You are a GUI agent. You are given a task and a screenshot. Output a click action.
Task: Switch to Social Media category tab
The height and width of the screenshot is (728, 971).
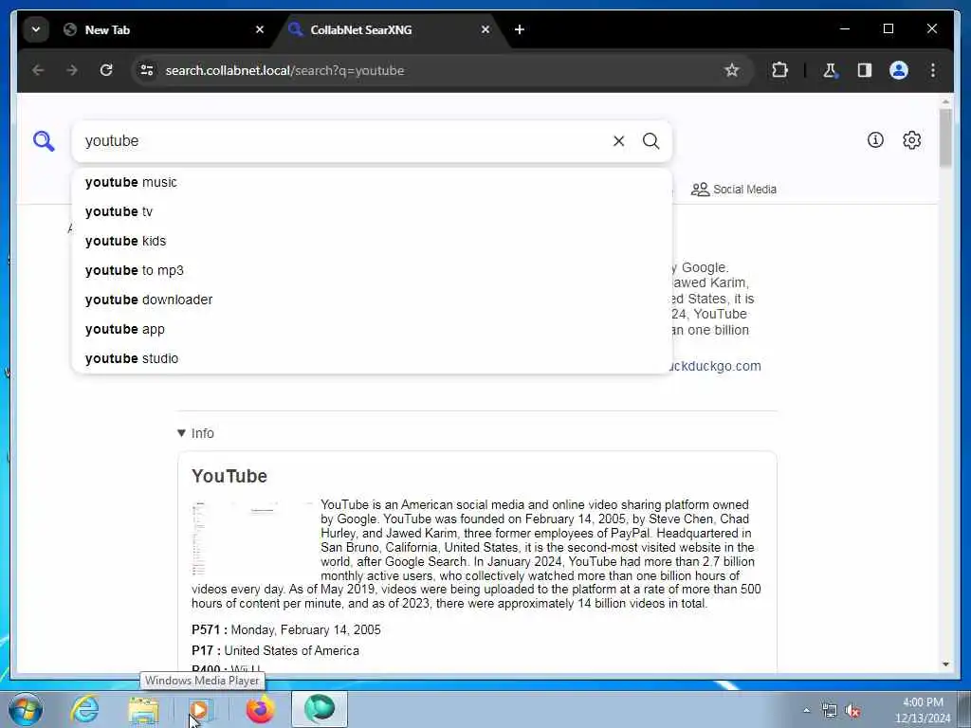tap(734, 190)
